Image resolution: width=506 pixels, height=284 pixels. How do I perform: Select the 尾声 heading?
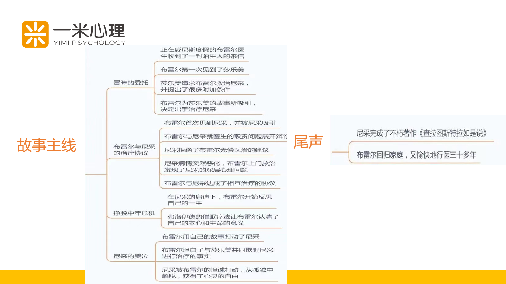tap(308, 141)
